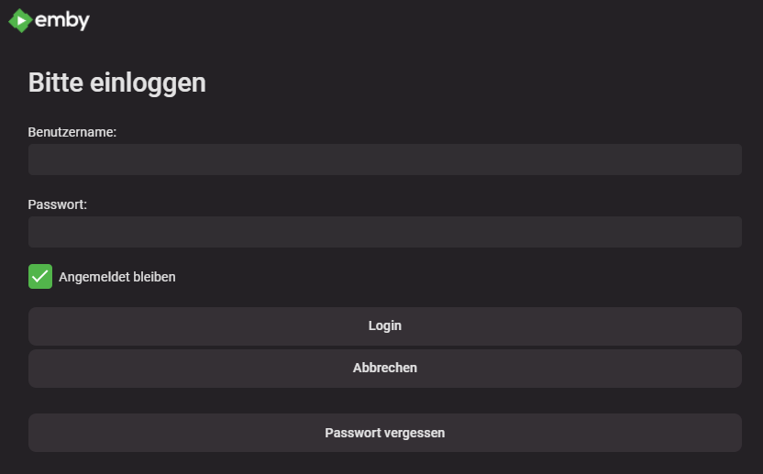Select the username text box under Benutzername
Image resolution: width=763 pixels, height=474 pixels.
[385, 160]
